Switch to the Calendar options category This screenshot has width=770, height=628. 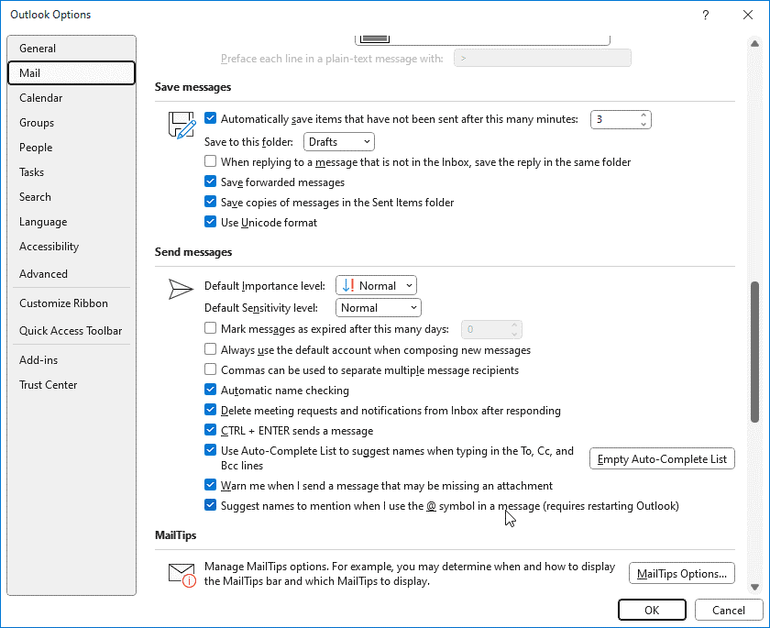[x=41, y=98]
